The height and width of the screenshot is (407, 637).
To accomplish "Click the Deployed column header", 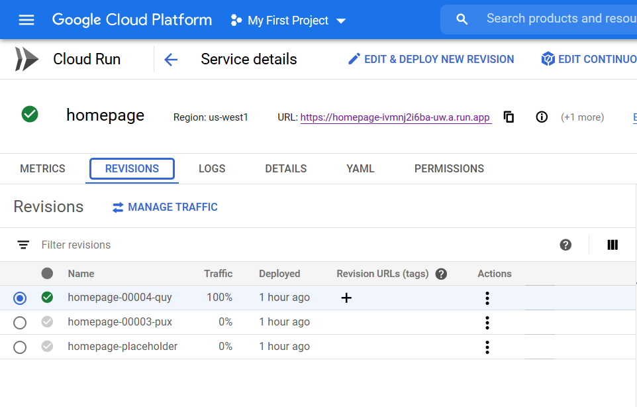I will point(279,274).
